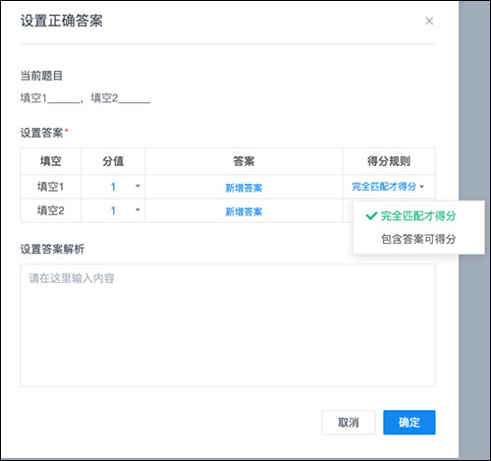
Task: Open the 填空1 score value dropdown arrow
Action: pos(137,186)
